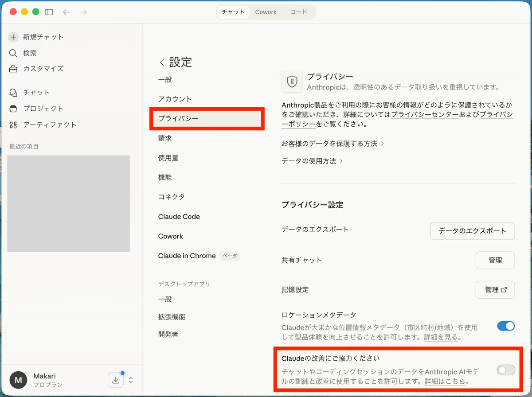Open Claude in Chrome settings

pyautogui.click(x=187, y=256)
